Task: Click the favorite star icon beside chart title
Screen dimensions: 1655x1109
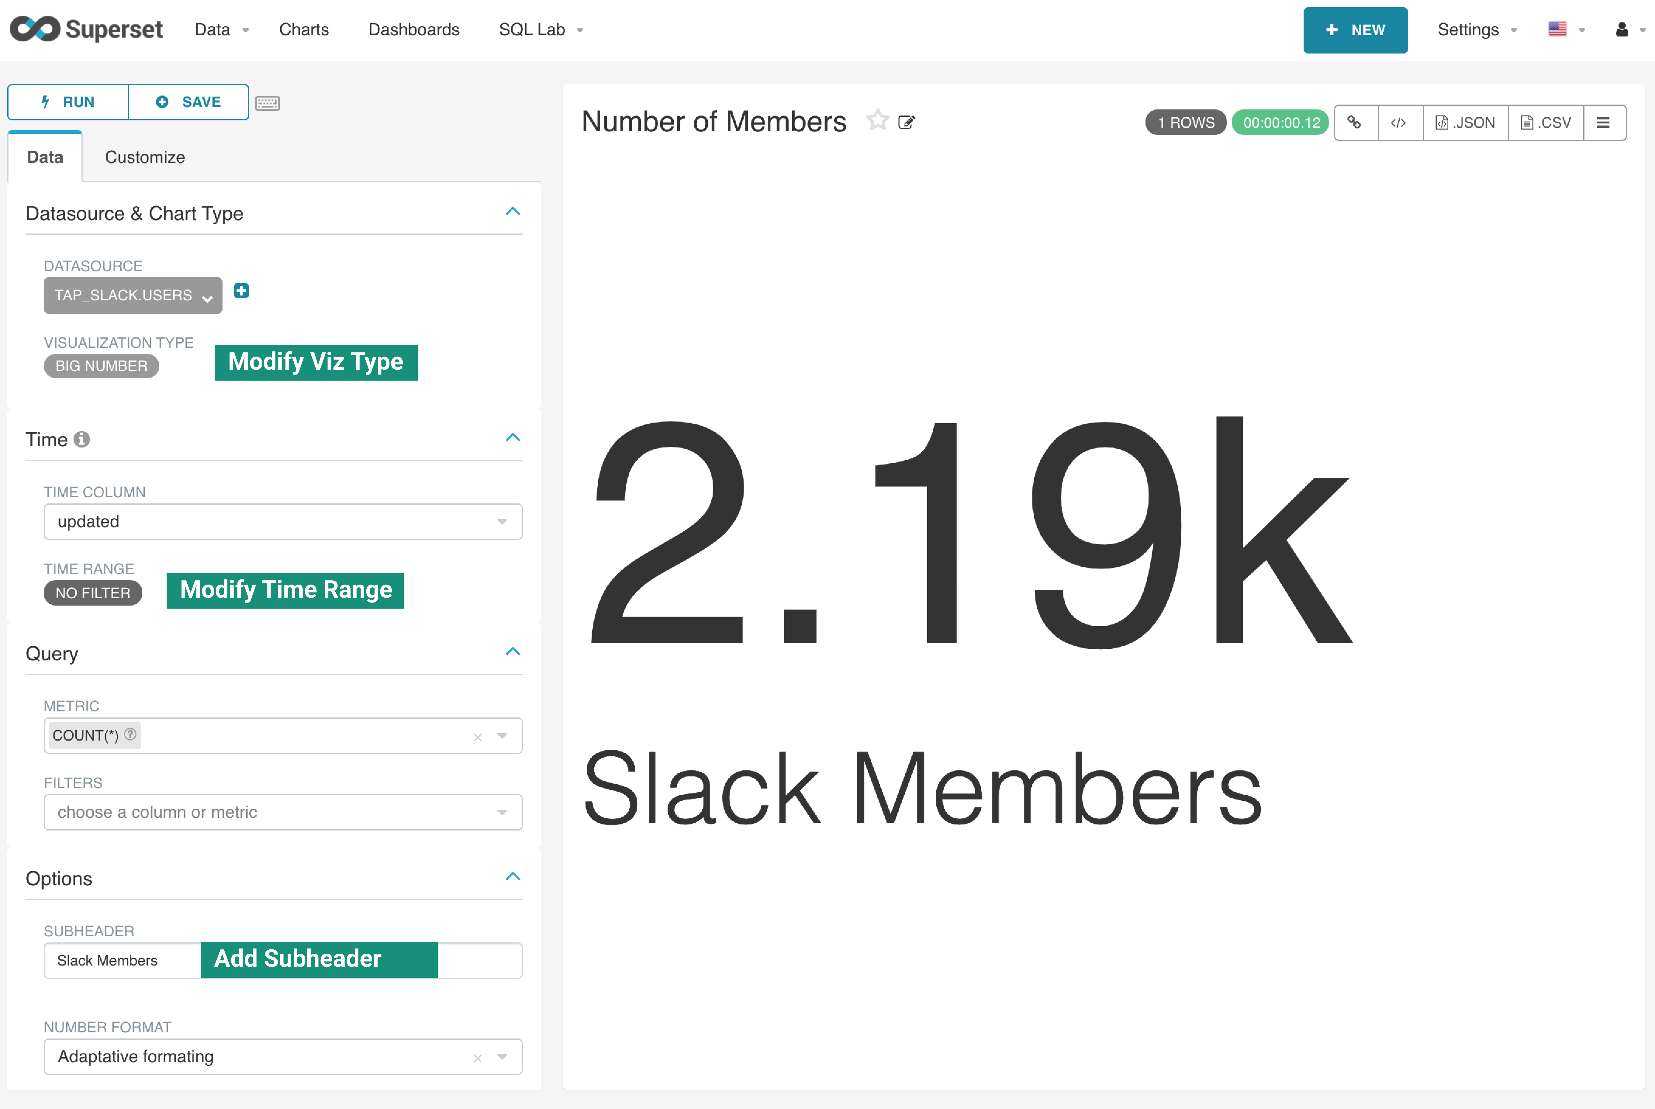Action: click(x=877, y=121)
